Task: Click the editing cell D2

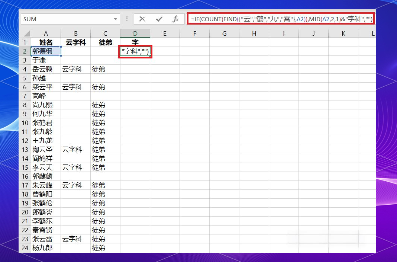Action: tap(135, 51)
